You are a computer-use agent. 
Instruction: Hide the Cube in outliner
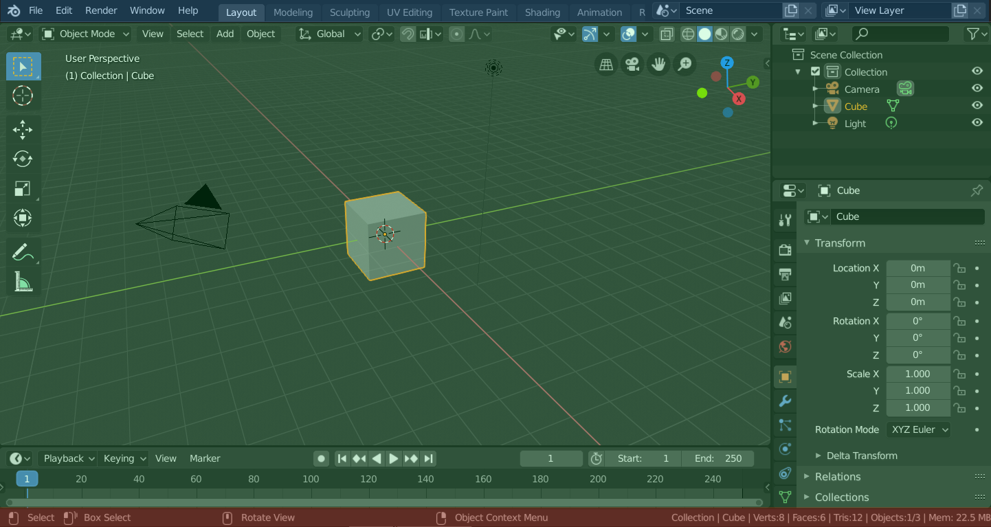[977, 106]
